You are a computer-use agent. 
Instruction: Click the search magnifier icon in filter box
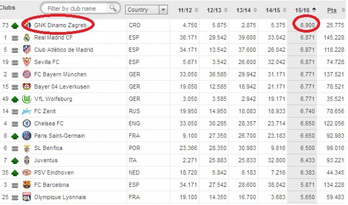(113, 8)
